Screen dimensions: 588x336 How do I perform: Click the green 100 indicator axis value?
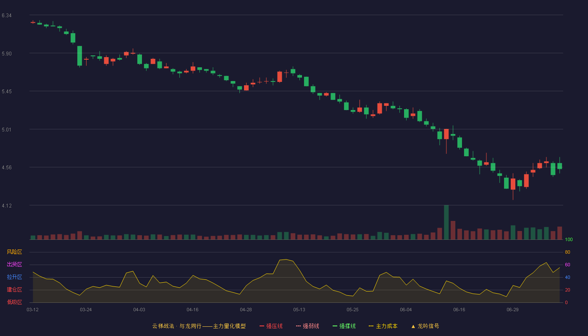(569, 239)
